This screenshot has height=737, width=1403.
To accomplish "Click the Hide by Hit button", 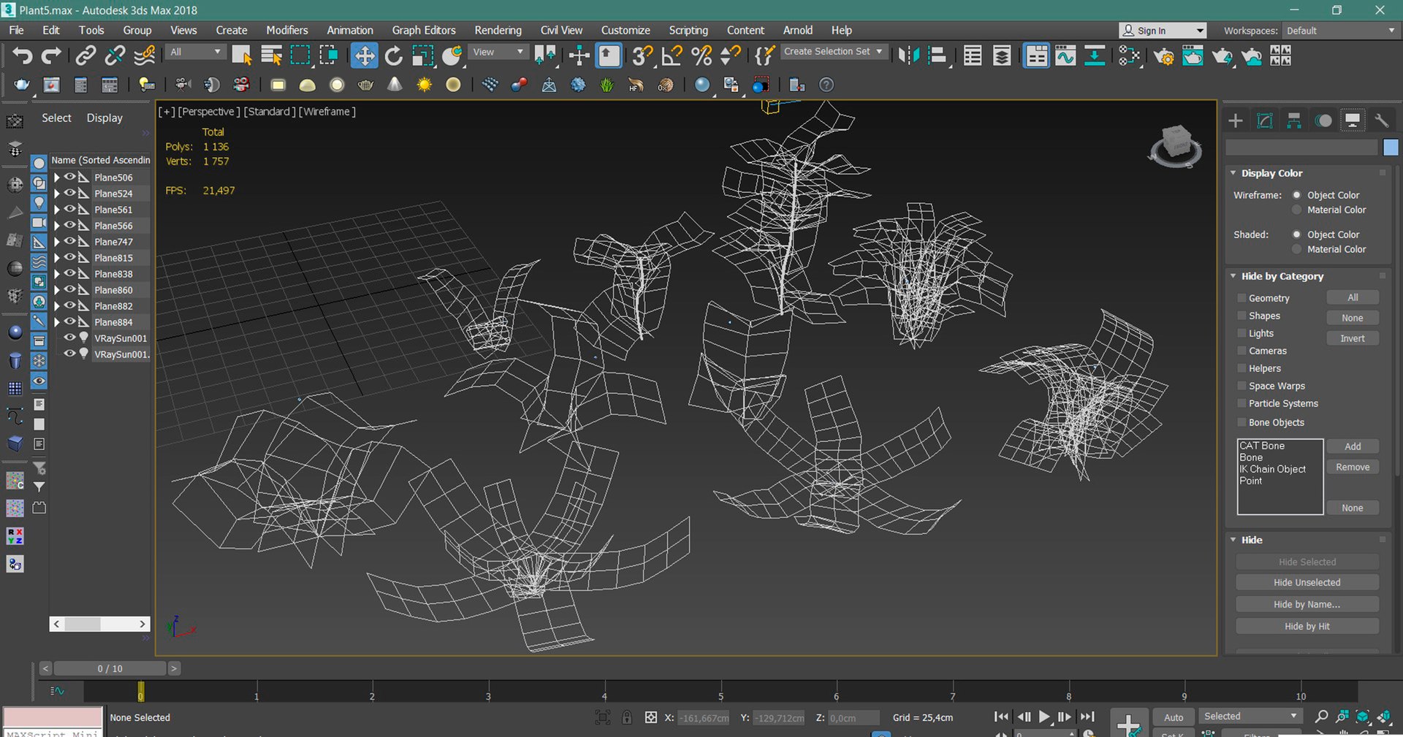I will click(x=1307, y=626).
